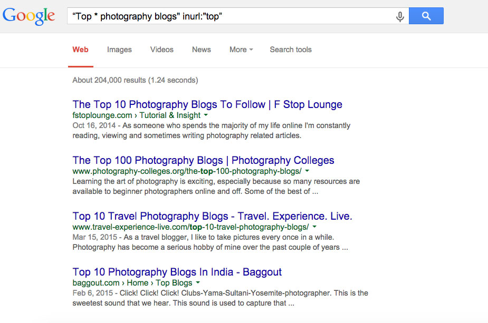
Task: Open Top 10 Travel Photography Blogs result
Action: (x=212, y=216)
